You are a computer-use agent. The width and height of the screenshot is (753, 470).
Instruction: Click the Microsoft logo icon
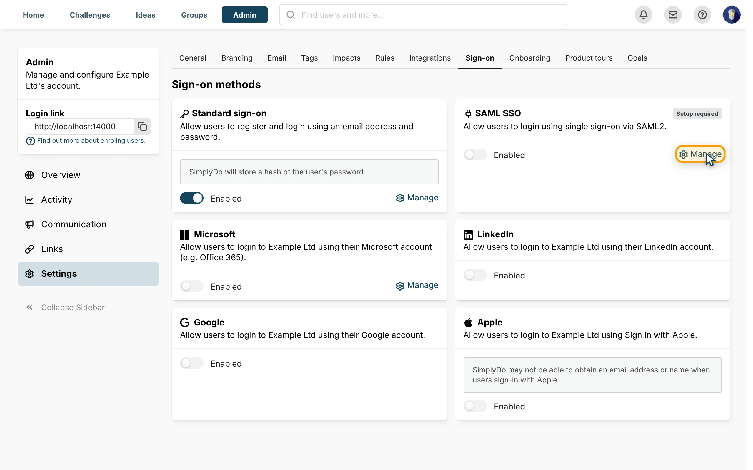(x=184, y=235)
